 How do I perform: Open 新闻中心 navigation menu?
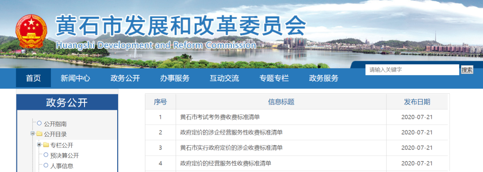click(x=76, y=78)
